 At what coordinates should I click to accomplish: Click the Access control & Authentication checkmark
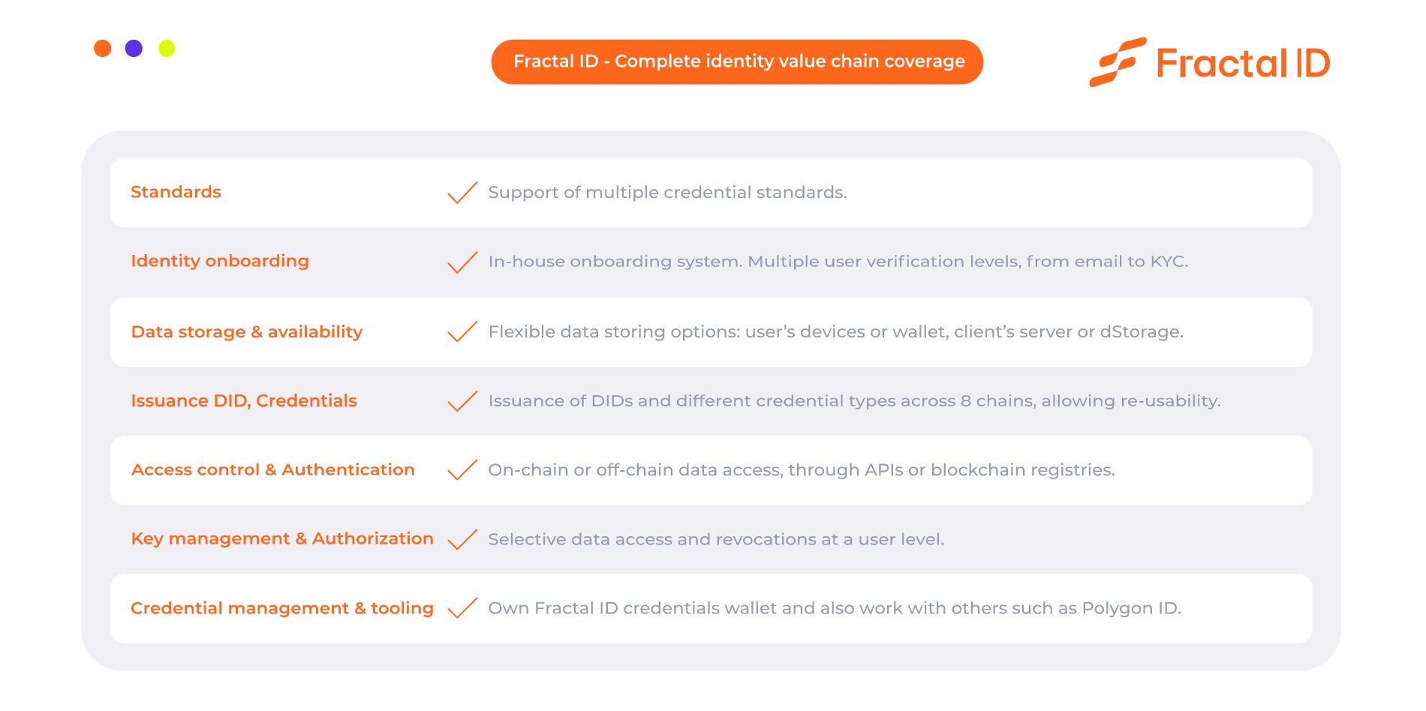[462, 470]
